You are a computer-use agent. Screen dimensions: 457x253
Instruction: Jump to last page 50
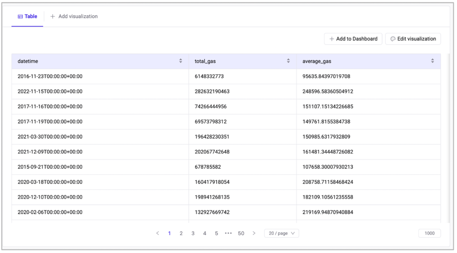click(x=241, y=233)
